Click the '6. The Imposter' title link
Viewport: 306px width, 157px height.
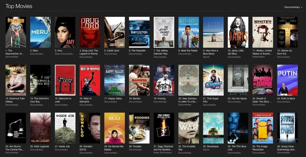[137, 50]
